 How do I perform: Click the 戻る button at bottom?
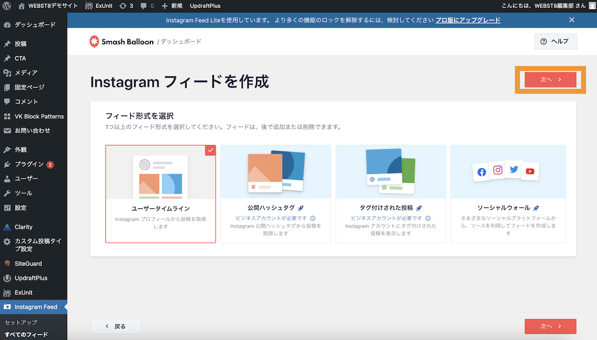point(115,326)
